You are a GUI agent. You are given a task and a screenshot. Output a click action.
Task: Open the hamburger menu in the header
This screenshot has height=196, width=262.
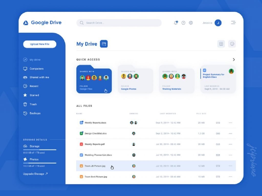[233, 23]
